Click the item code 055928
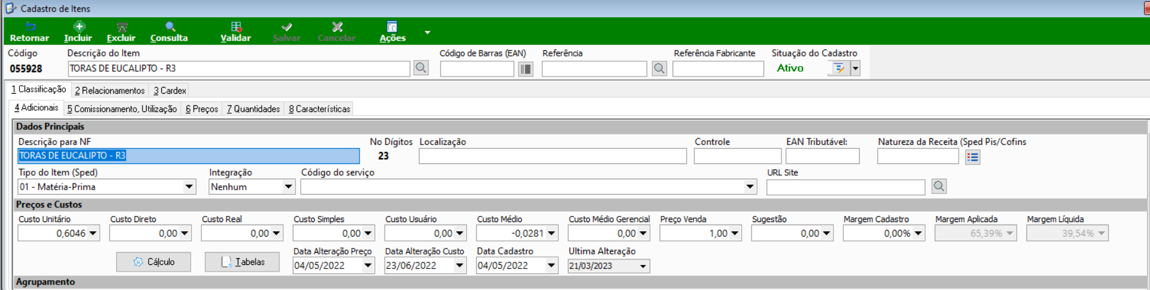The height and width of the screenshot is (290, 1150). (x=26, y=69)
